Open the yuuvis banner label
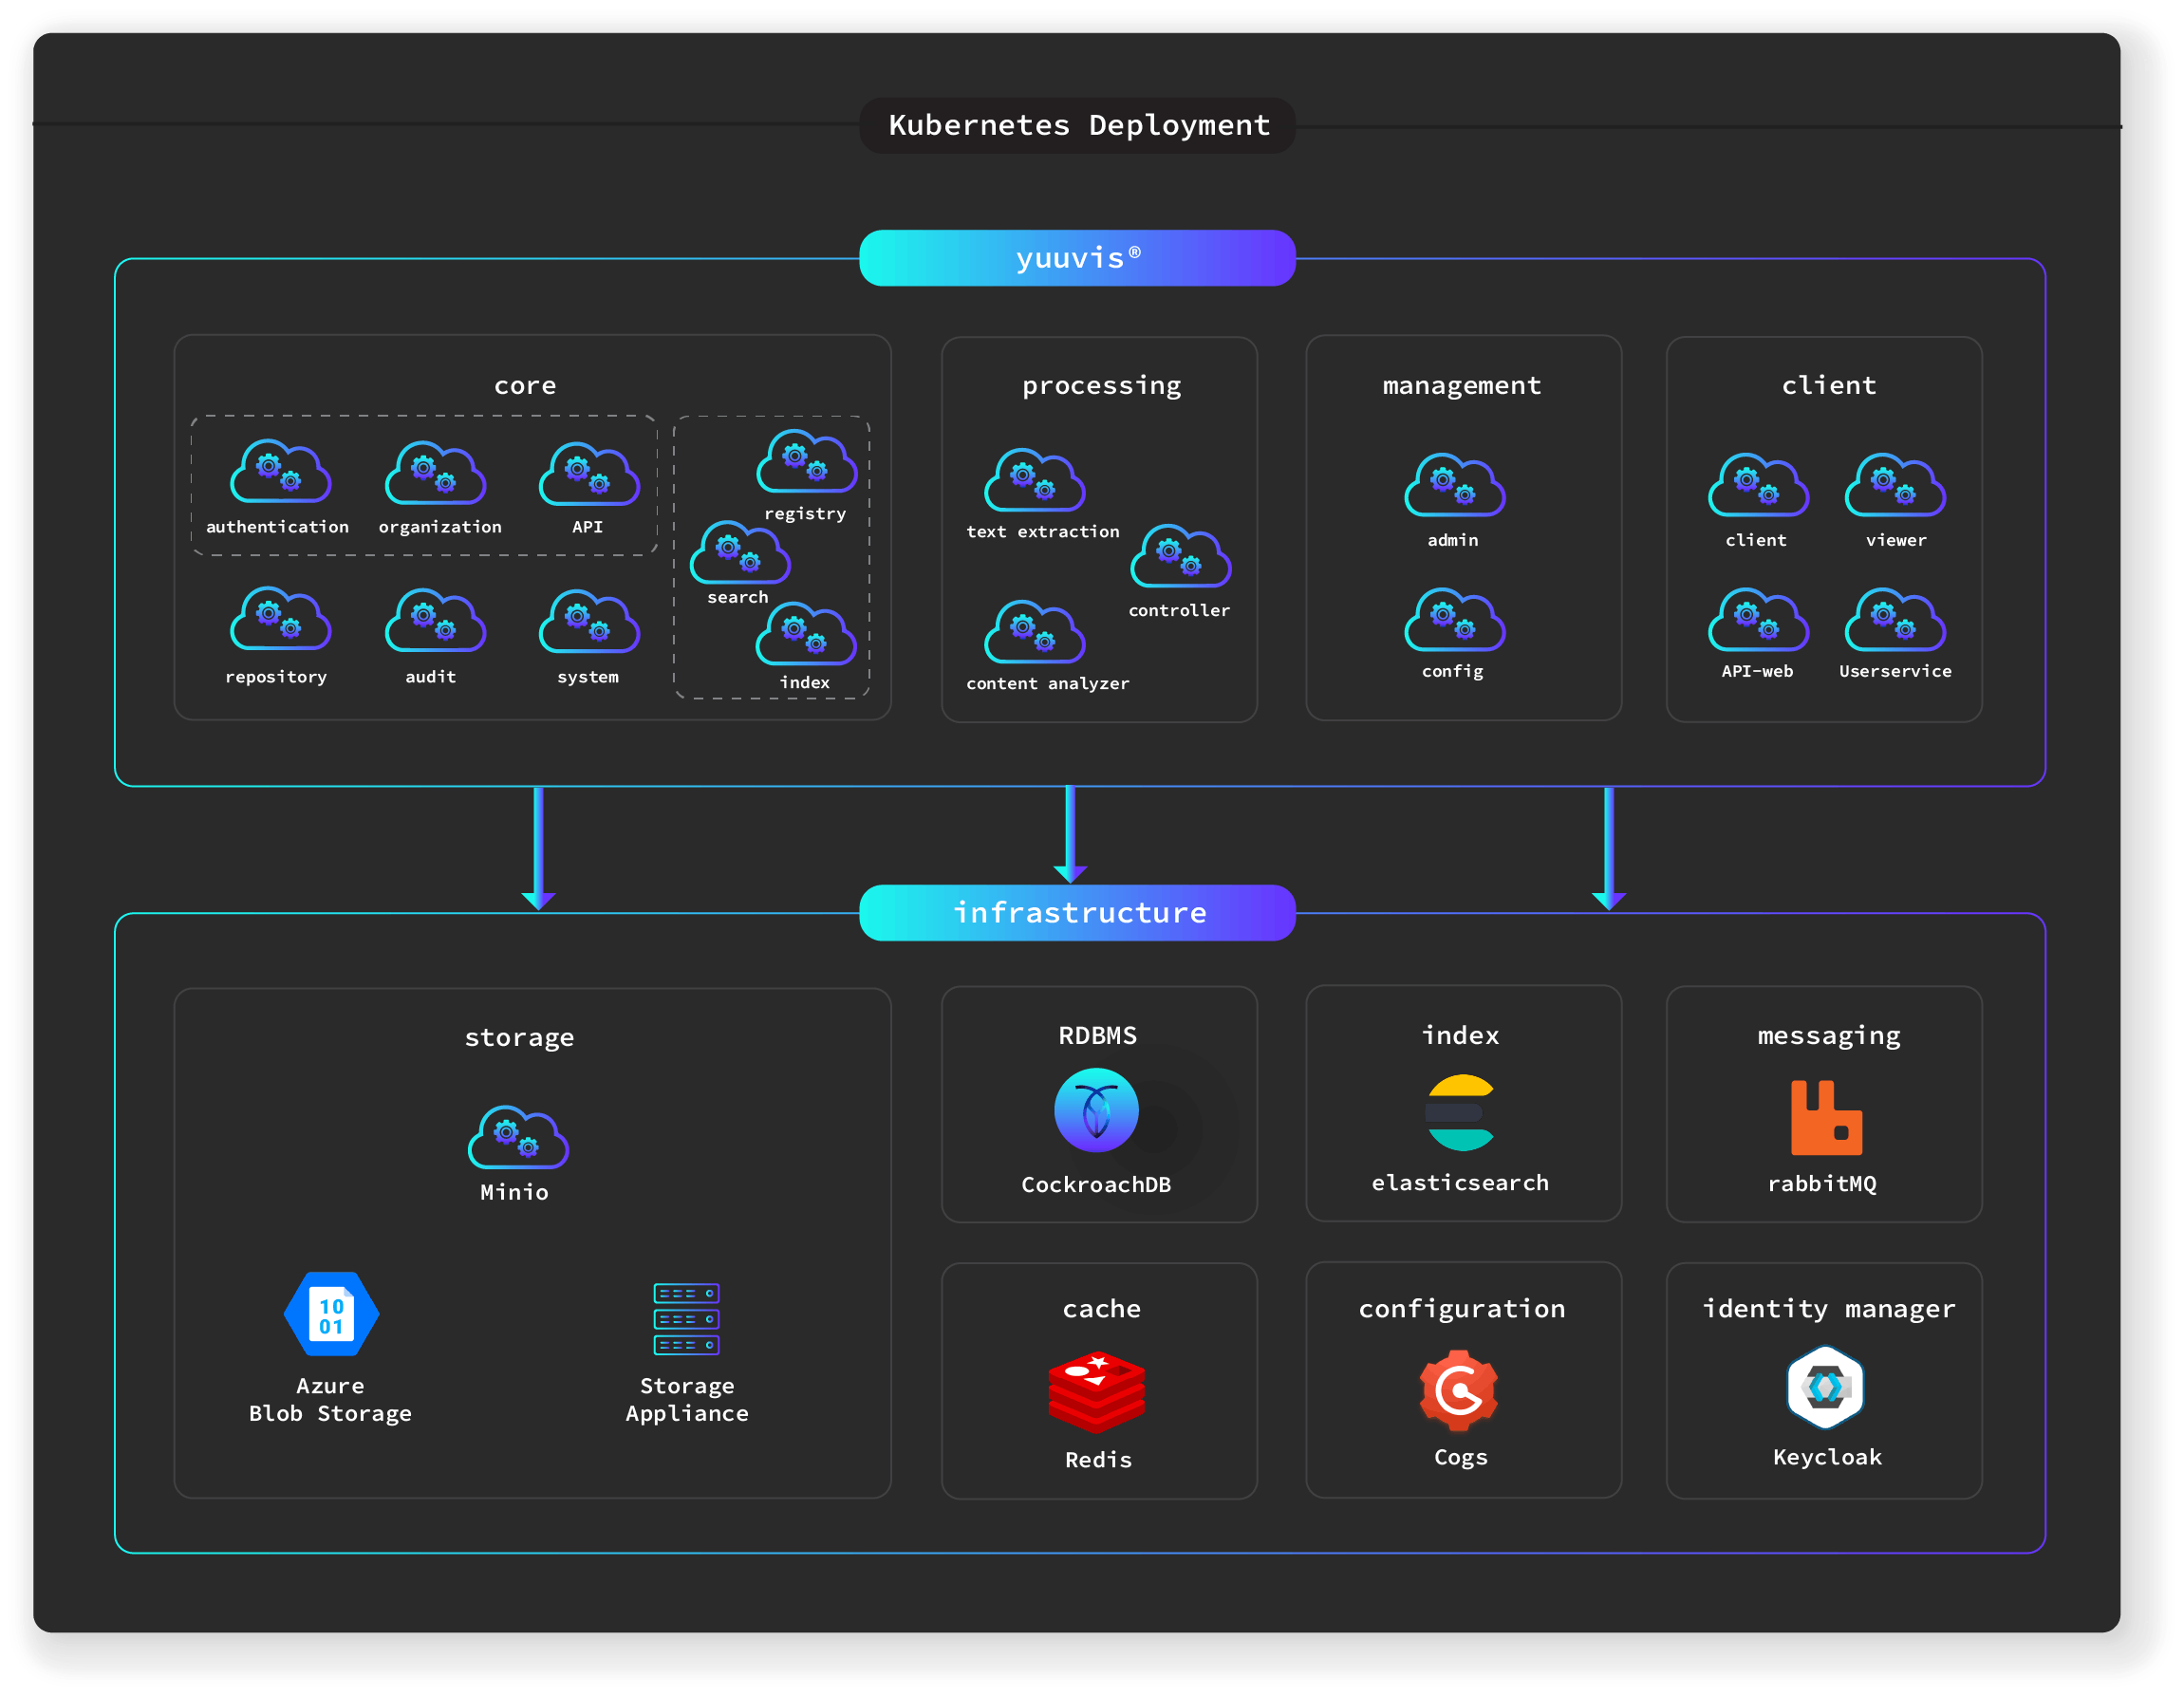Viewport: 2184px width, 1696px height. coord(1077,257)
